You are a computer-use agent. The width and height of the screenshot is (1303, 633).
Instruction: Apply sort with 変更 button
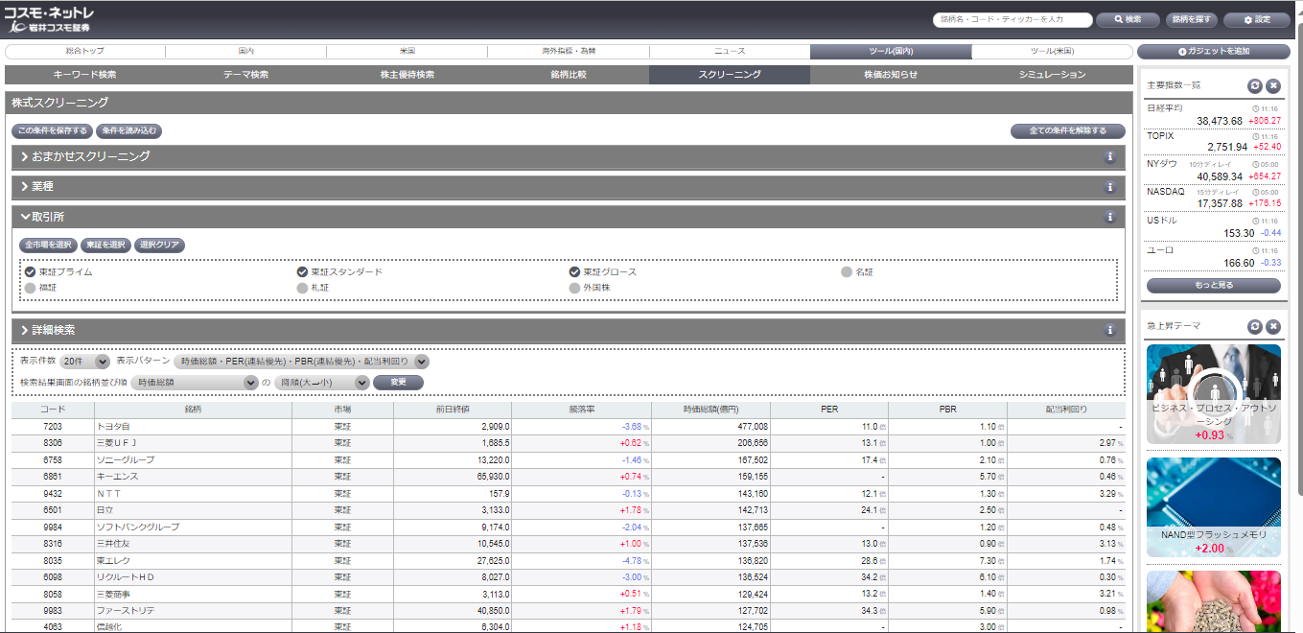[398, 383]
